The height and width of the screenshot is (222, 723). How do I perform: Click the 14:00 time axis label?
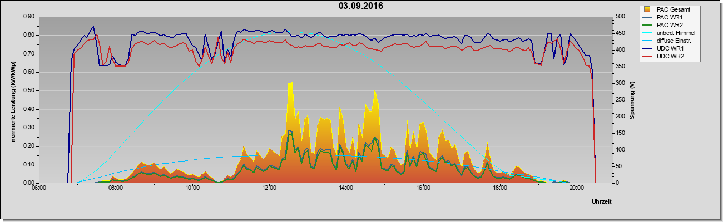[346, 188]
